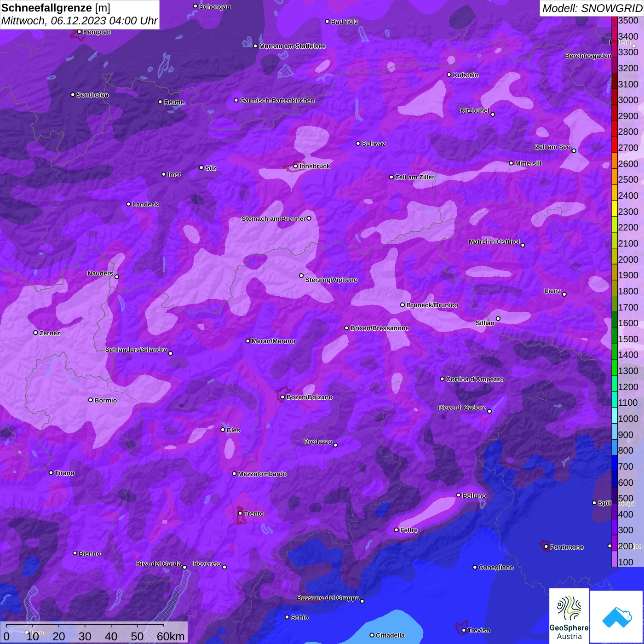The height and width of the screenshot is (644, 644).
Task: Click the 'Conegliano' label
Action: point(496,567)
